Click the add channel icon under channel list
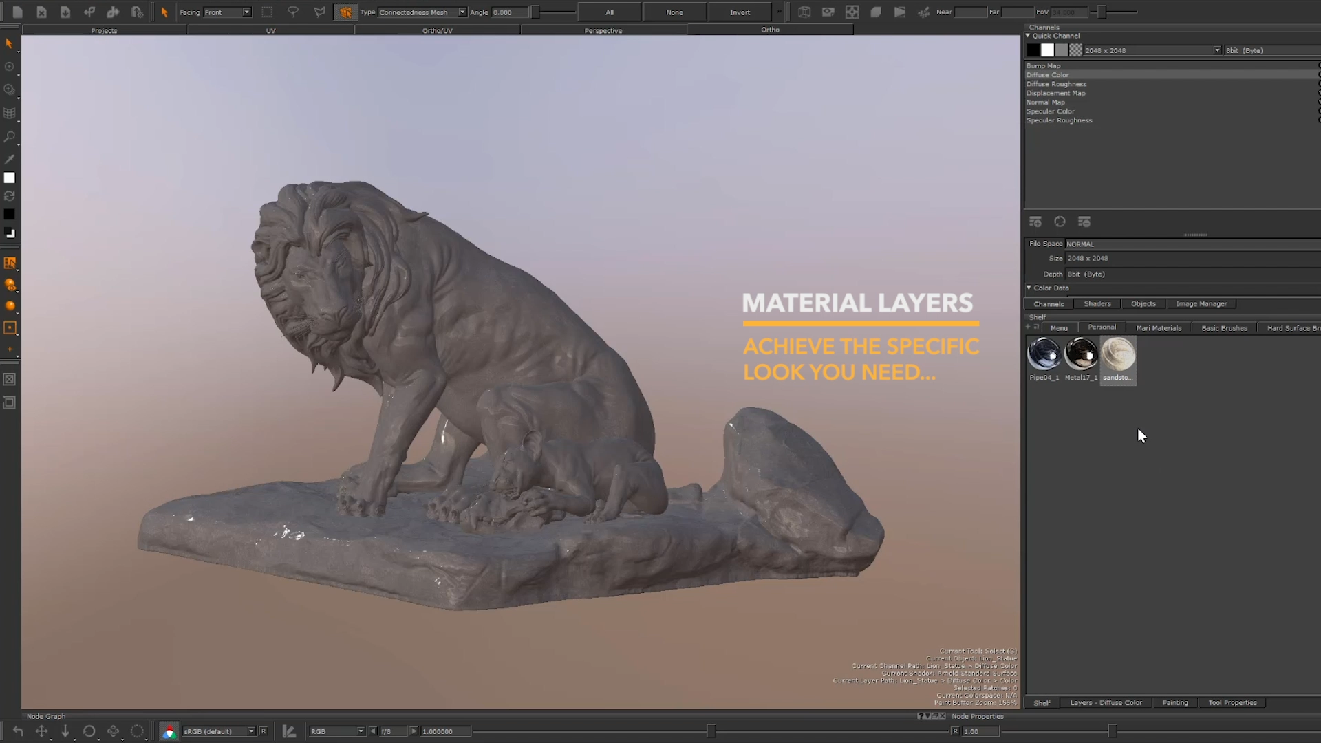This screenshot has width=1321, height=743. pyautogui.click(x=1035, y=222)
